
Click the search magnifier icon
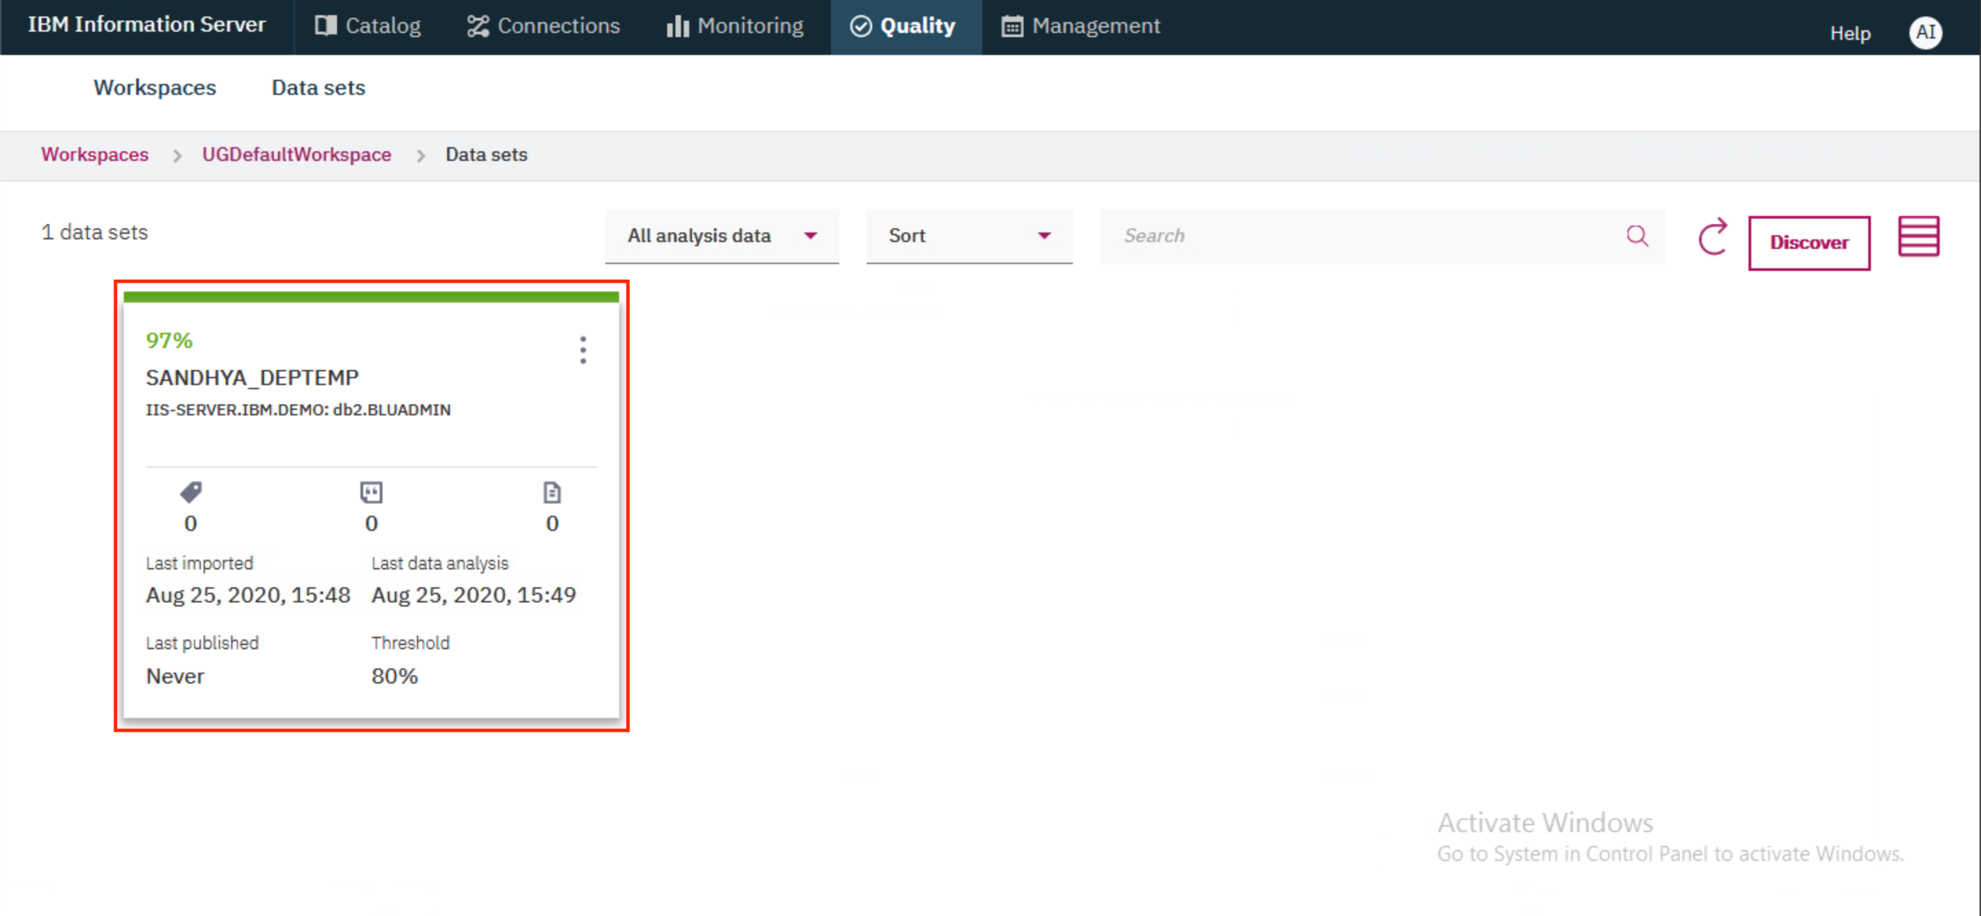(1637, 236)
